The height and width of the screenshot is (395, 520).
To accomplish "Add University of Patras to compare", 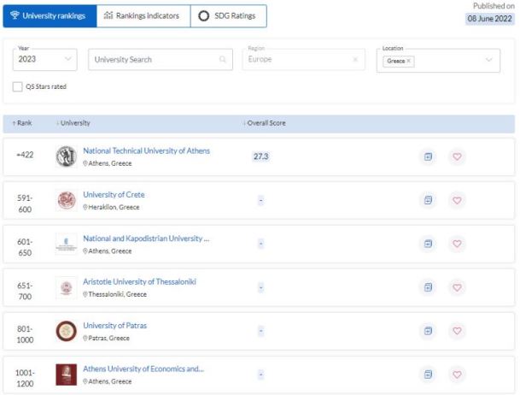I will point(429,331).
